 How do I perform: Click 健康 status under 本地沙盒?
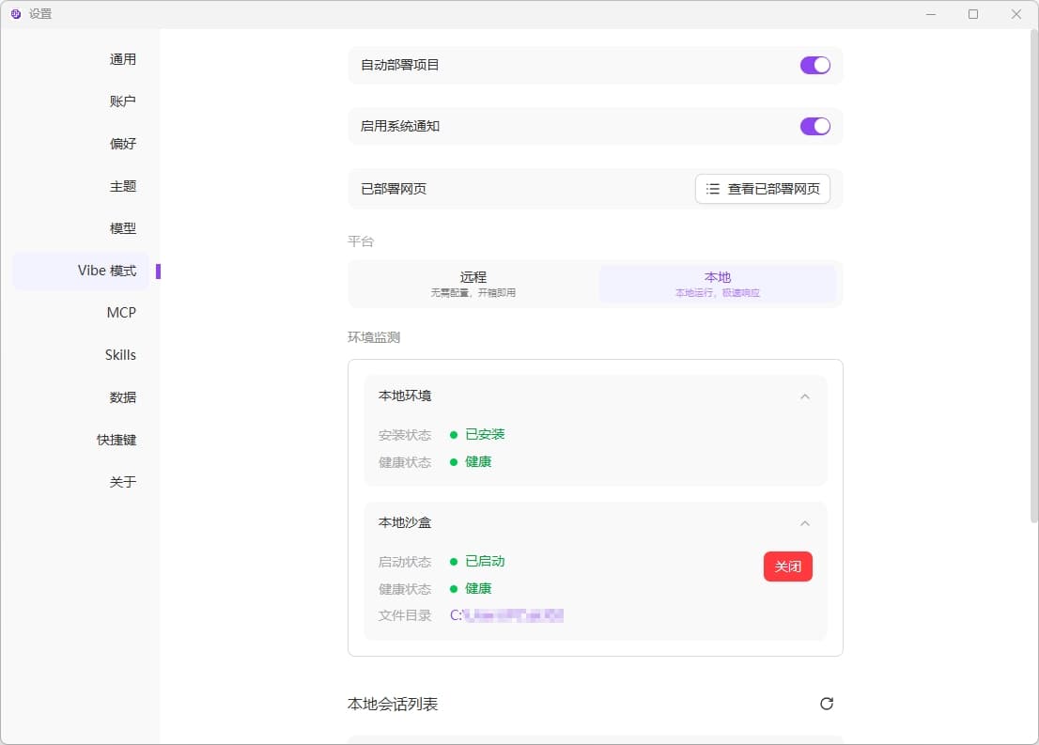[x=478, y=588]
